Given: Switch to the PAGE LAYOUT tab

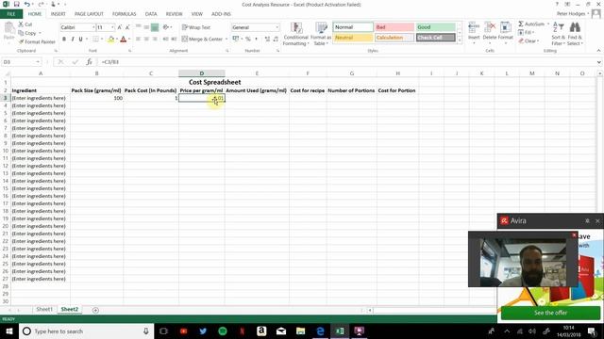Looking at the screenshot, I should [89, 14].
